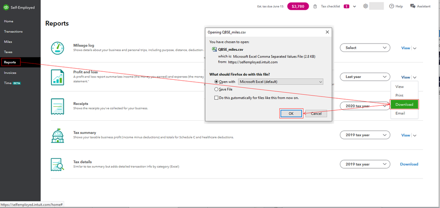Click the Receipts report title

tap(81, 104)
